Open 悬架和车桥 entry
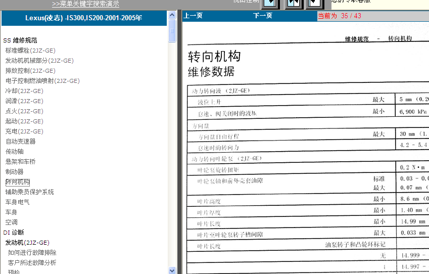This screenshot has height=274, width=429. point(21,162)
